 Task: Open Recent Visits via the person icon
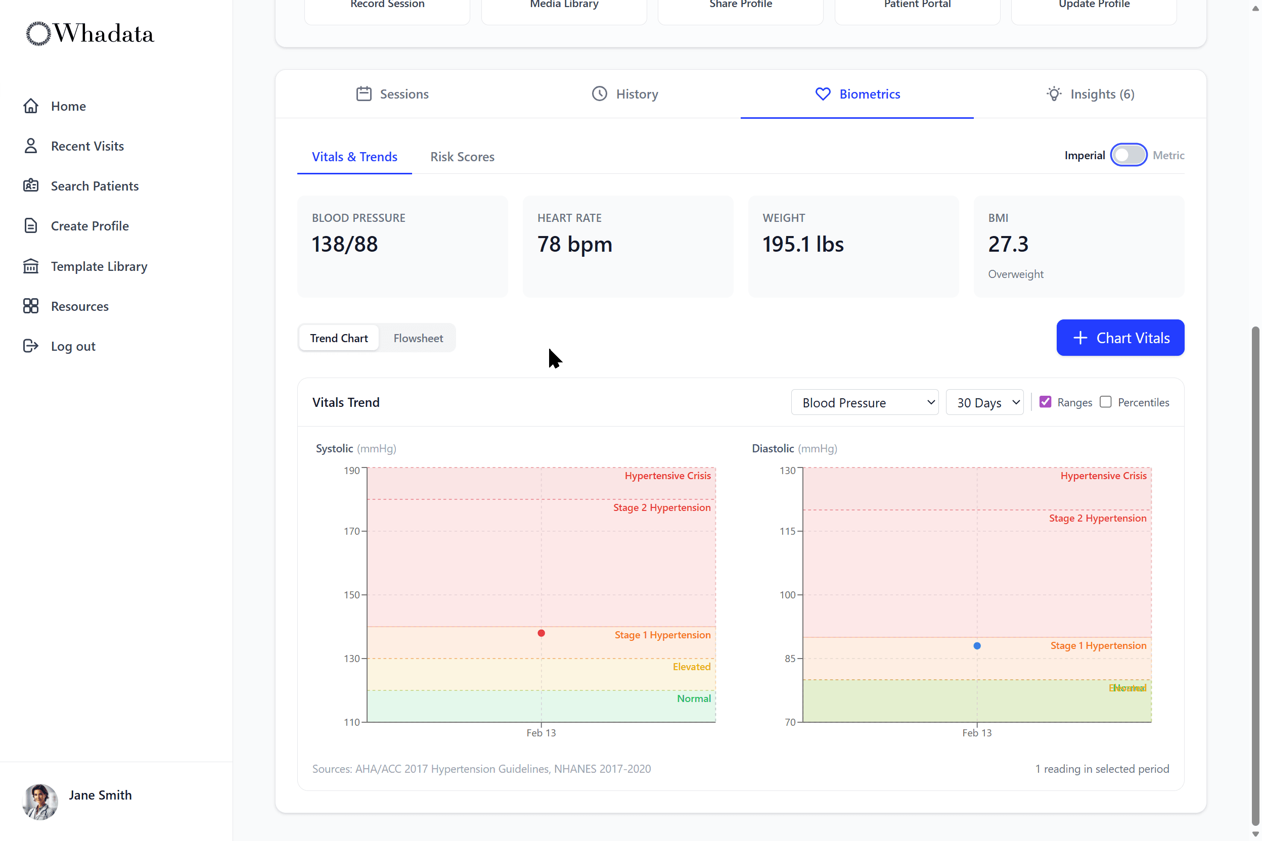click(x=31, y=146)
